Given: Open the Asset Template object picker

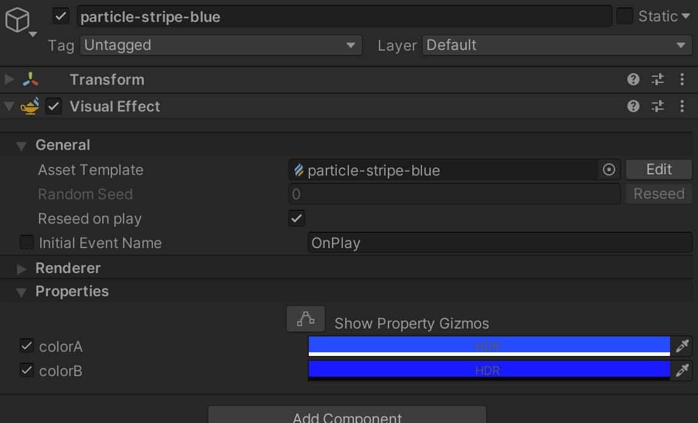Looking at the screenshot, I should (x=608, y=170).
